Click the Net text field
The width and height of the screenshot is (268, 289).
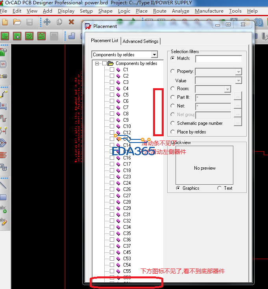click(x=213, y=107)
